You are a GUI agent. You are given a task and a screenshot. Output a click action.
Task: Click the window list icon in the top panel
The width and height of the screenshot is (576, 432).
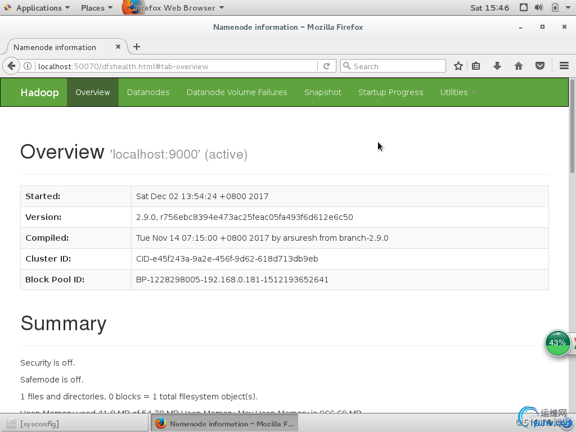click(524, 8)
